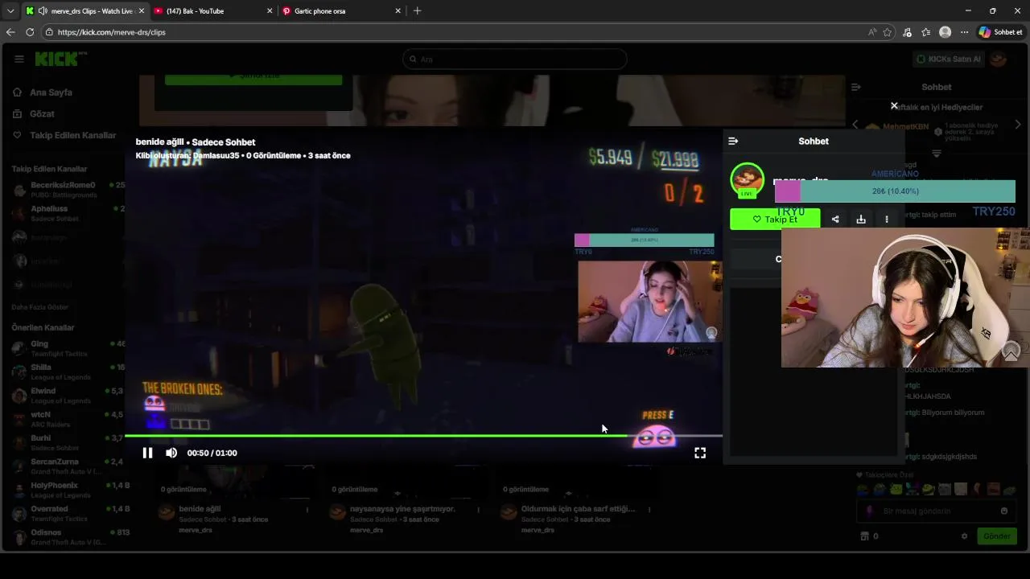Click KICKs Satın Al button
1030x579 pixels.
(948, 59)
